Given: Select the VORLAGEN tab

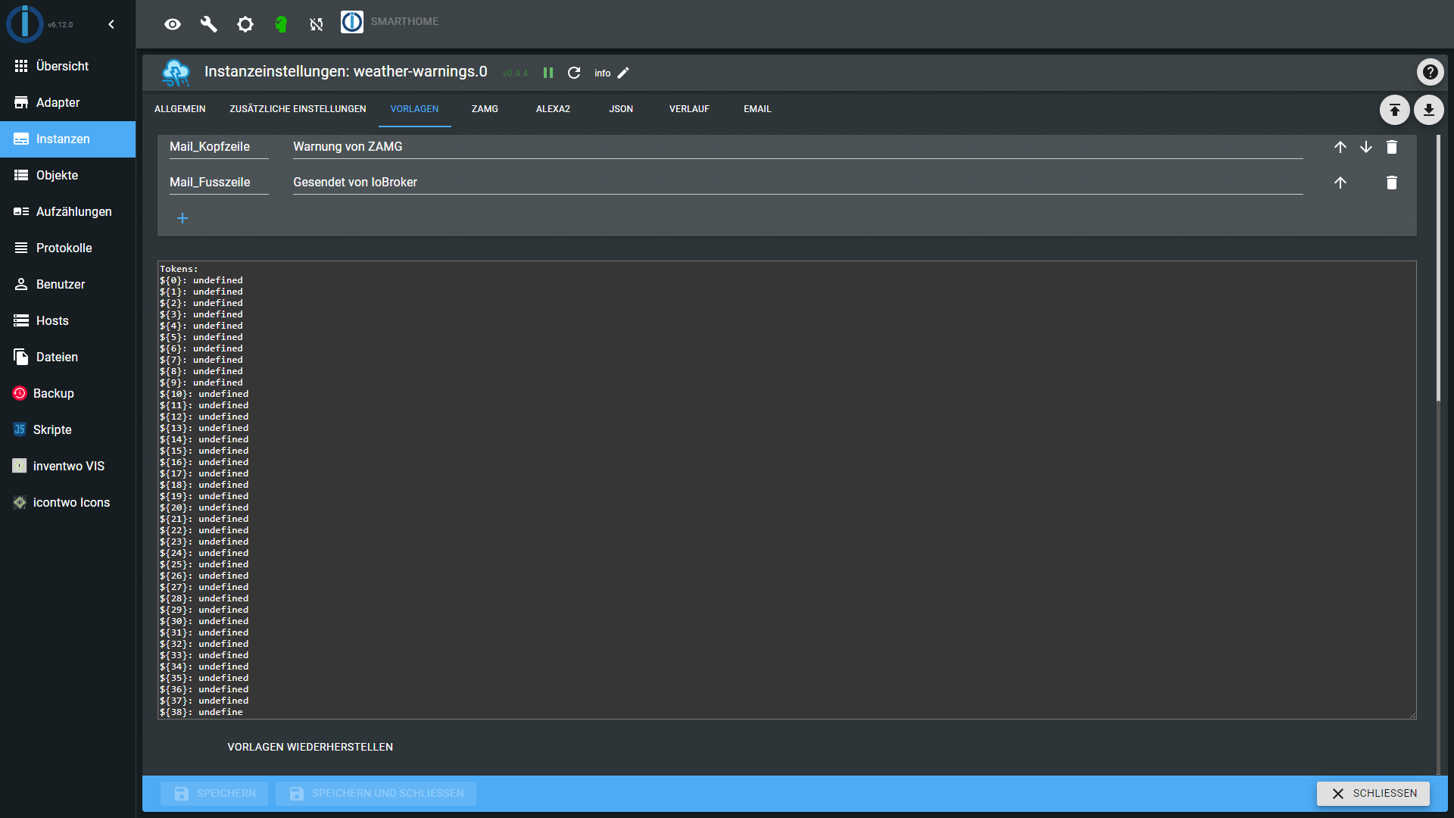Looking at the screenshot, I should (414, 109).
